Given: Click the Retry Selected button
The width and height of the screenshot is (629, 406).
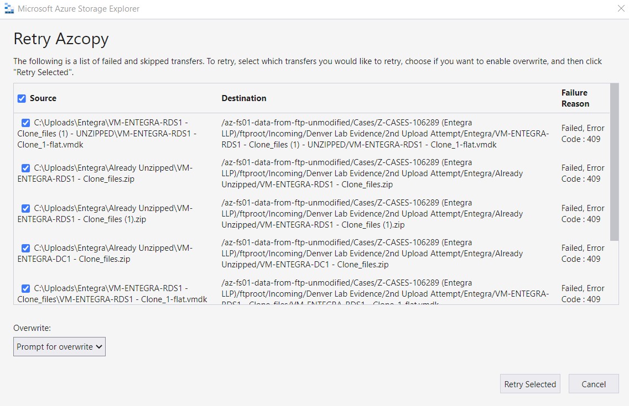Looking at the screenshot, I should coord(530,384).
